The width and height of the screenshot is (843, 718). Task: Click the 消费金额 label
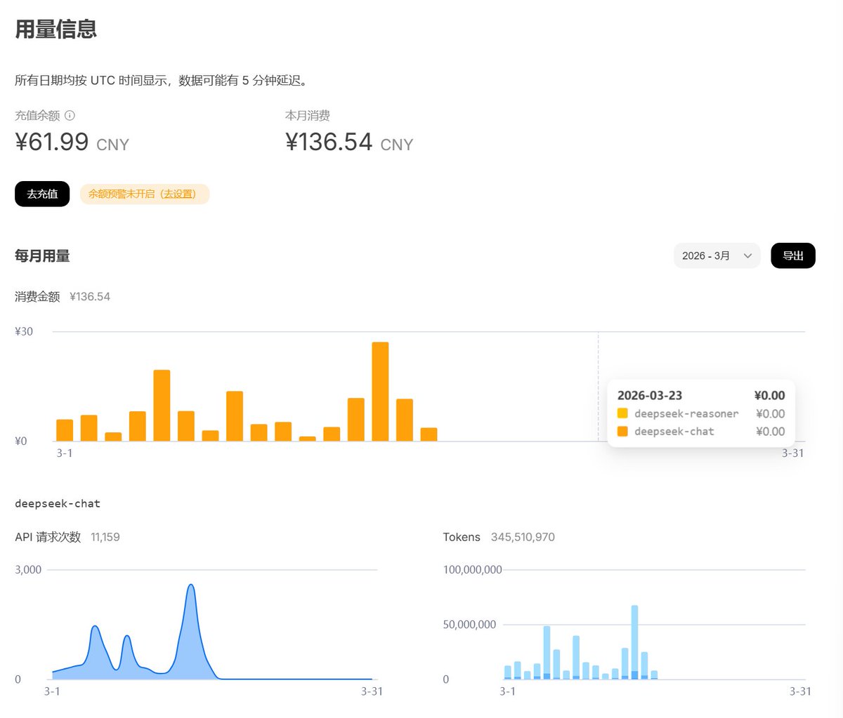click(37, 297)
